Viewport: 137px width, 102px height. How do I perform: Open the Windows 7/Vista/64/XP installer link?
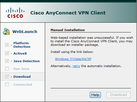pyautogui.click(x=73, y=59)
